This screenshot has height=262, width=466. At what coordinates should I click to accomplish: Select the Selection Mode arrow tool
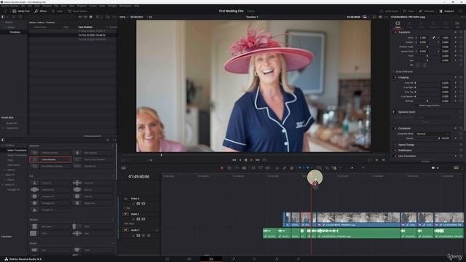click(x=222, y=168)
